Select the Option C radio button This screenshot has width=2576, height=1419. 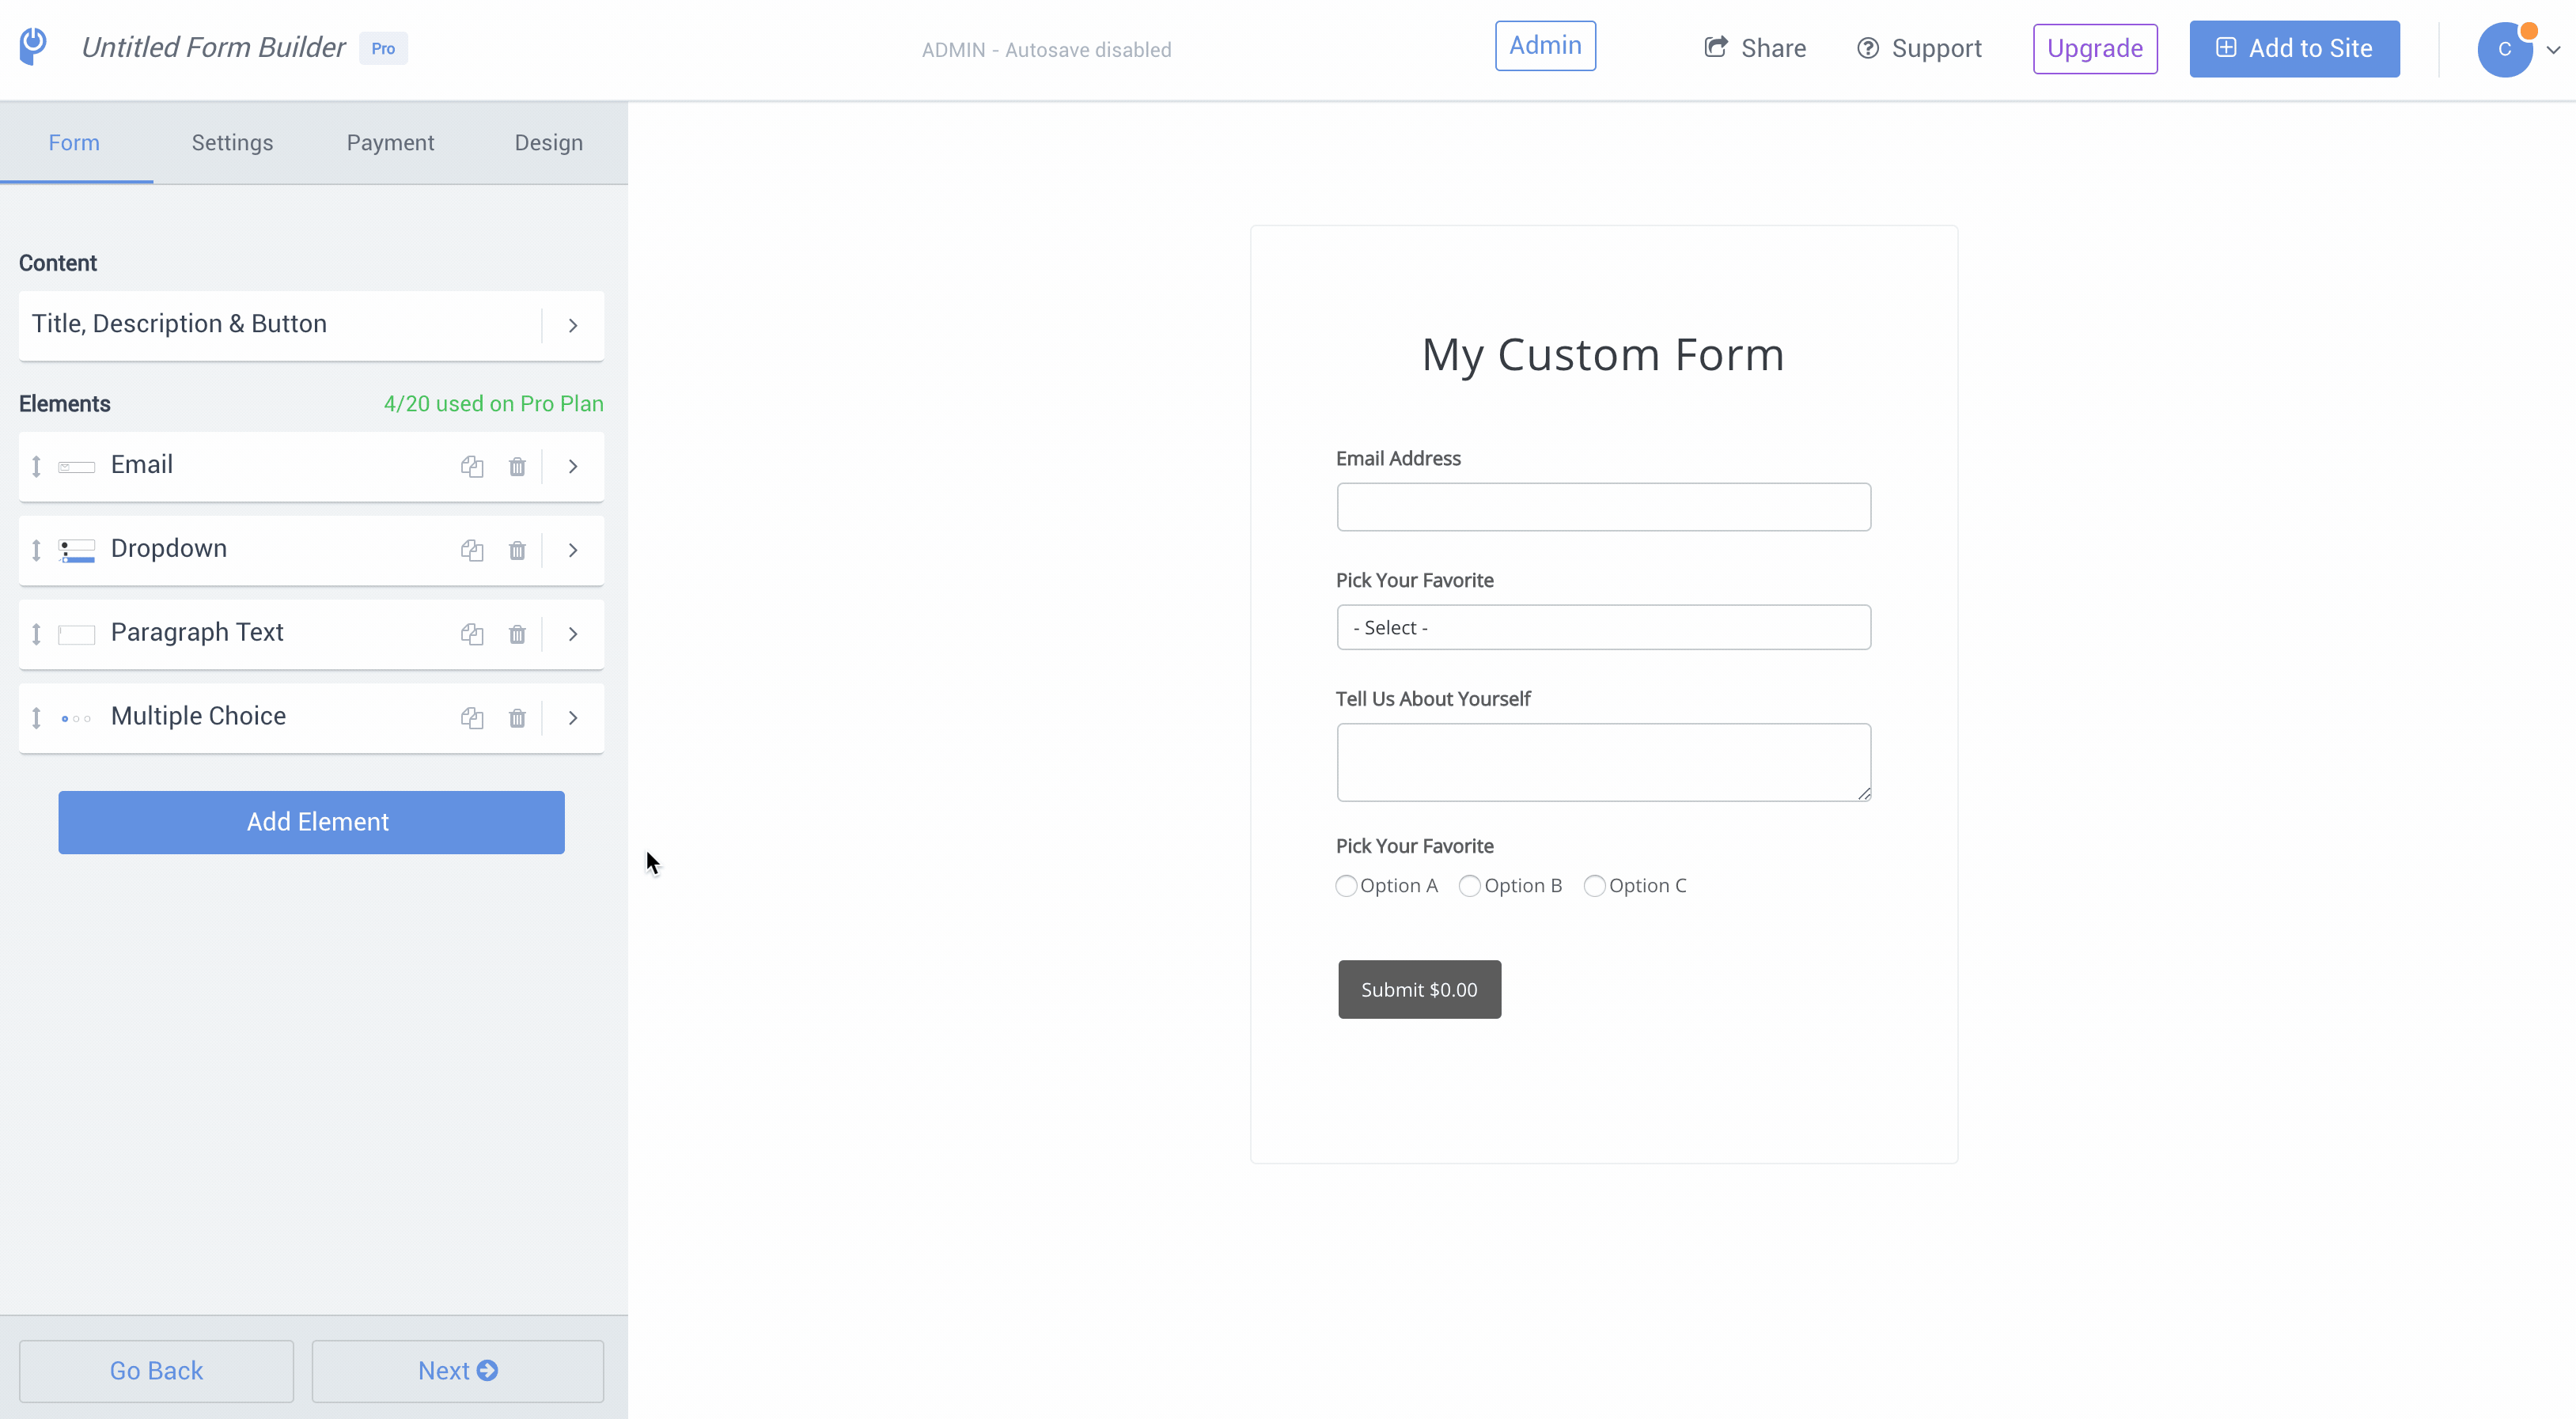coord(1595,885)
